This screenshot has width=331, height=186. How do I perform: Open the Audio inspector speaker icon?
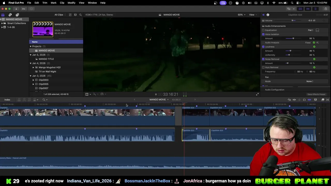[x=264, y=15]
